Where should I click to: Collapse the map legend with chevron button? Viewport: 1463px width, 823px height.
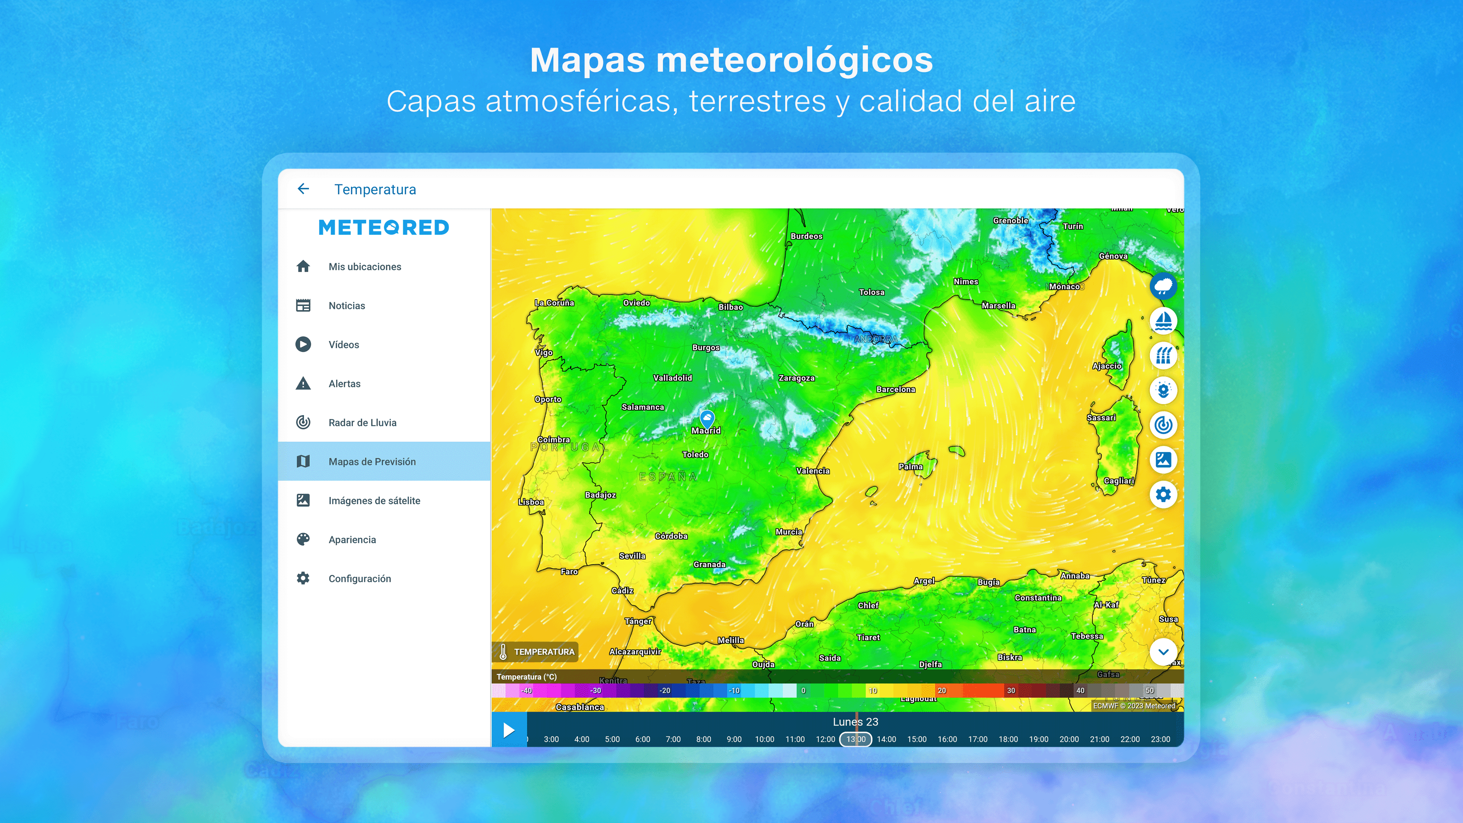point(1163,652)
